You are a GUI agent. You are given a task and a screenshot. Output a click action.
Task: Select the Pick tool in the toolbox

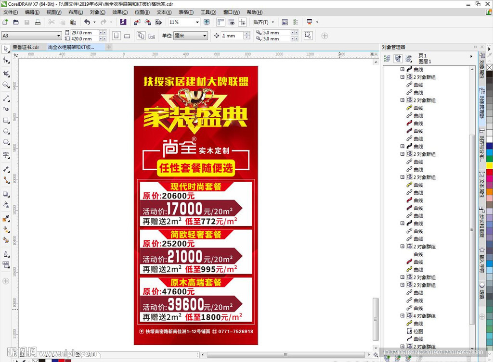pyautogui.click(x=6, y=49)
